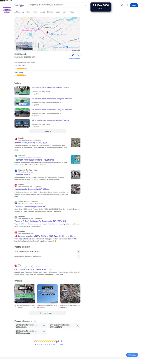Click View all videos button
The image size is (142, 359).
pyautogui.click(x=47, y=131)
